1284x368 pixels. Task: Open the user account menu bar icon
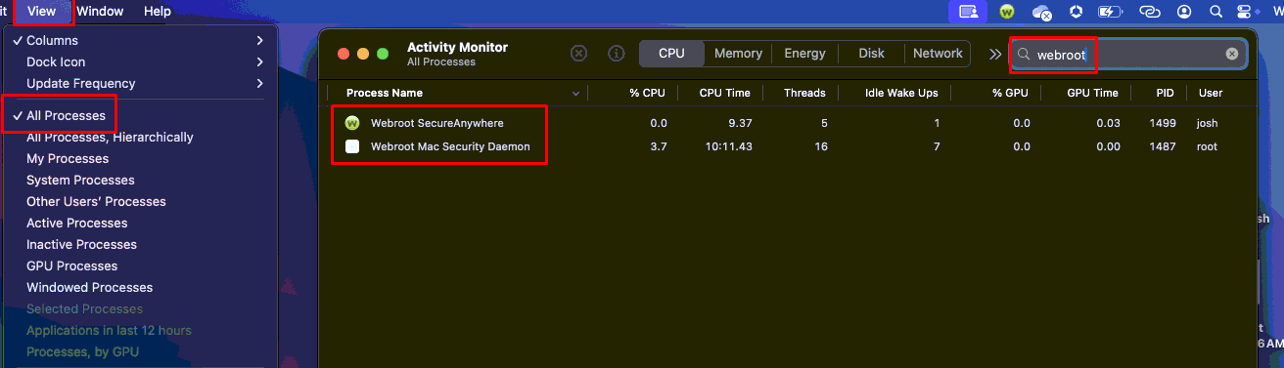point(1185,12)
